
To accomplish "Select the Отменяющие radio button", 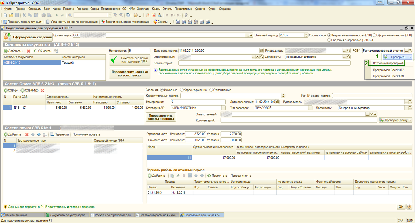I will (211, 90).
